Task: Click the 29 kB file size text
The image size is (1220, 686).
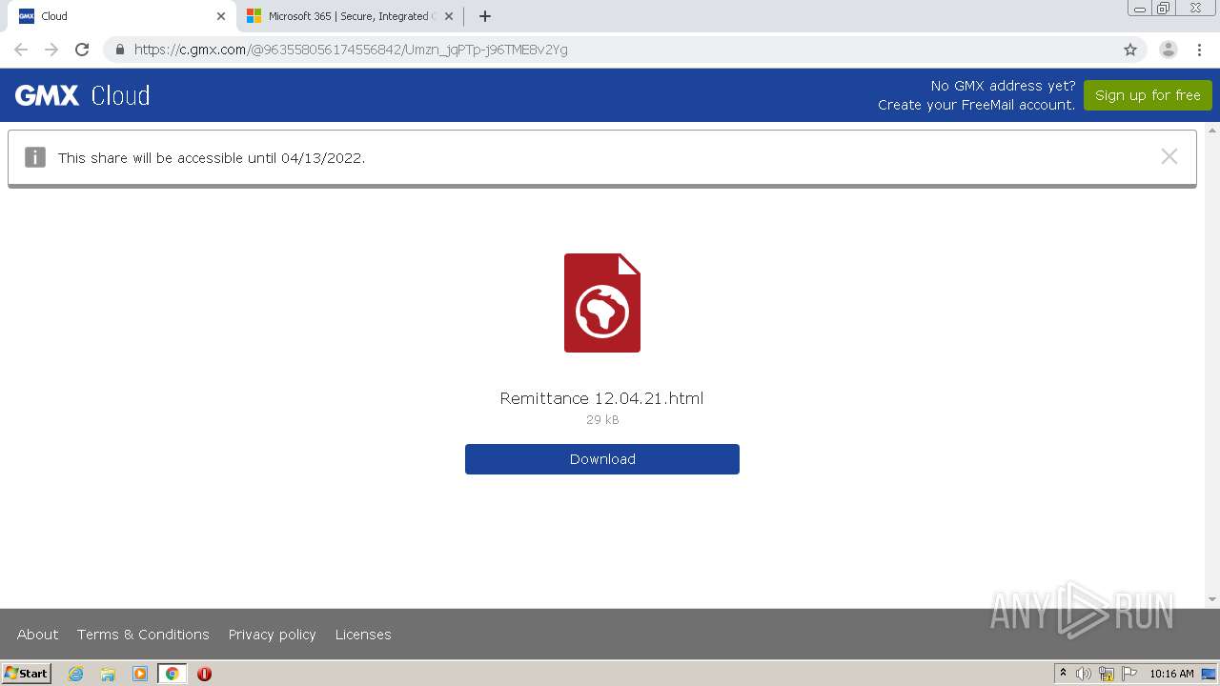Action: click(602, 420)
